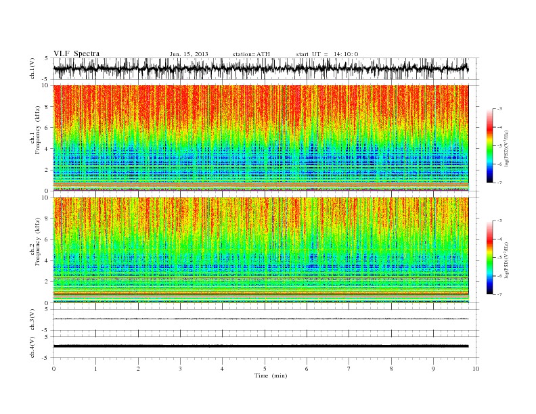This screenshot has width=536, height=414.
Task: Click the ch.1 PSD color scale bar
Action: [490, 145]
